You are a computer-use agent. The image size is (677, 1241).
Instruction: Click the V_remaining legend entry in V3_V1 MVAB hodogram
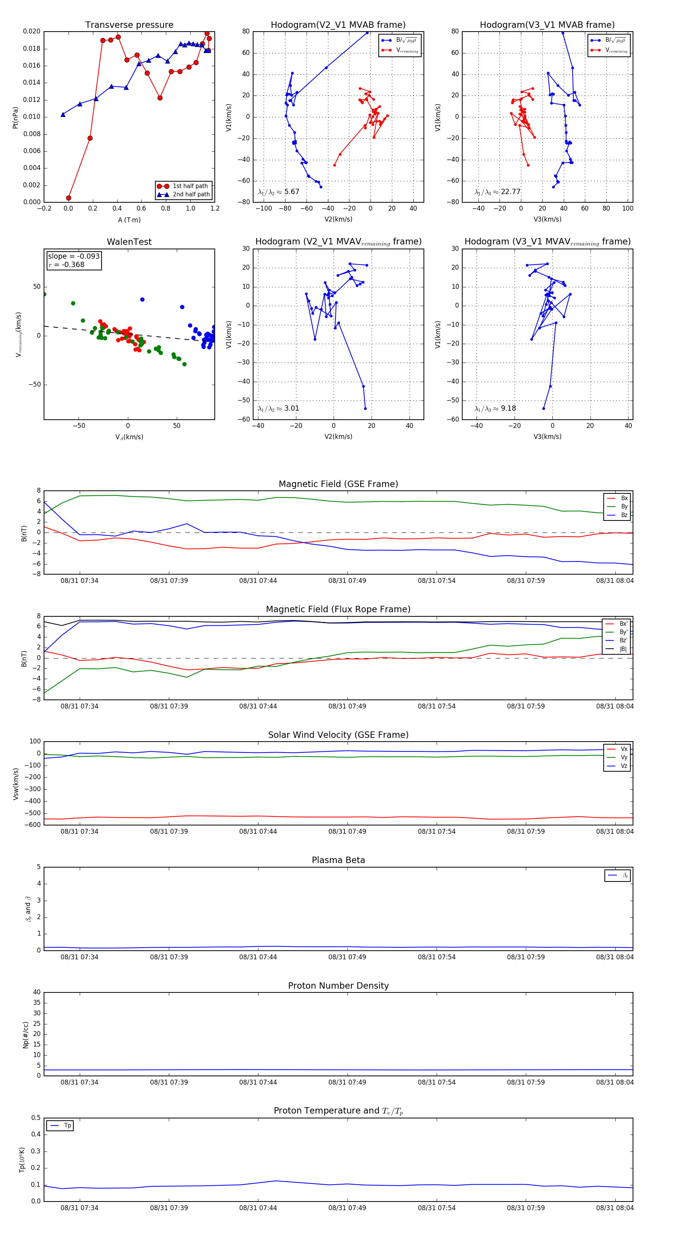pos(609,50)
